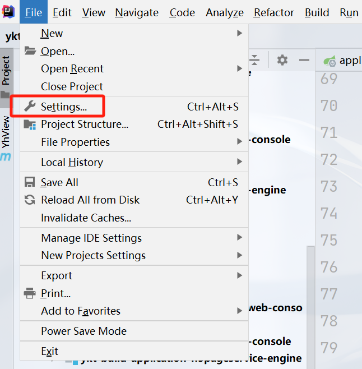Open the Project side tool tab
The image size is (362, 369).
pos(6,70)
